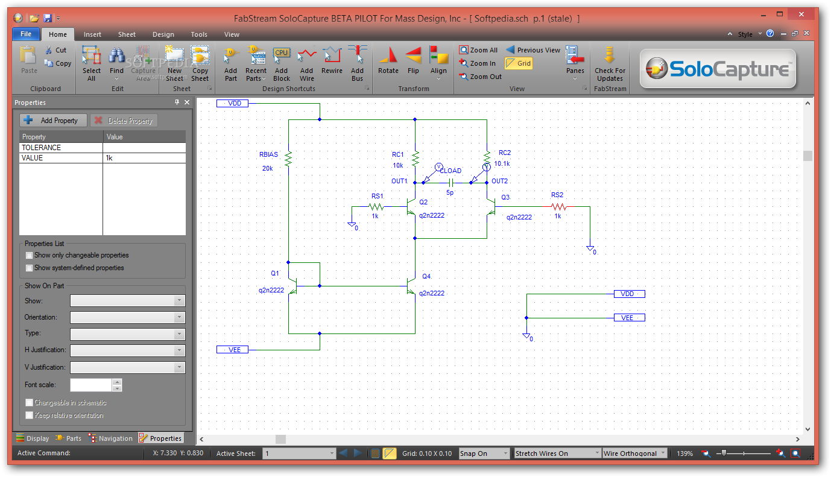The height and width of the screenshot is (477, 831).
Task: Open the File menu
Action: [26, 34]
